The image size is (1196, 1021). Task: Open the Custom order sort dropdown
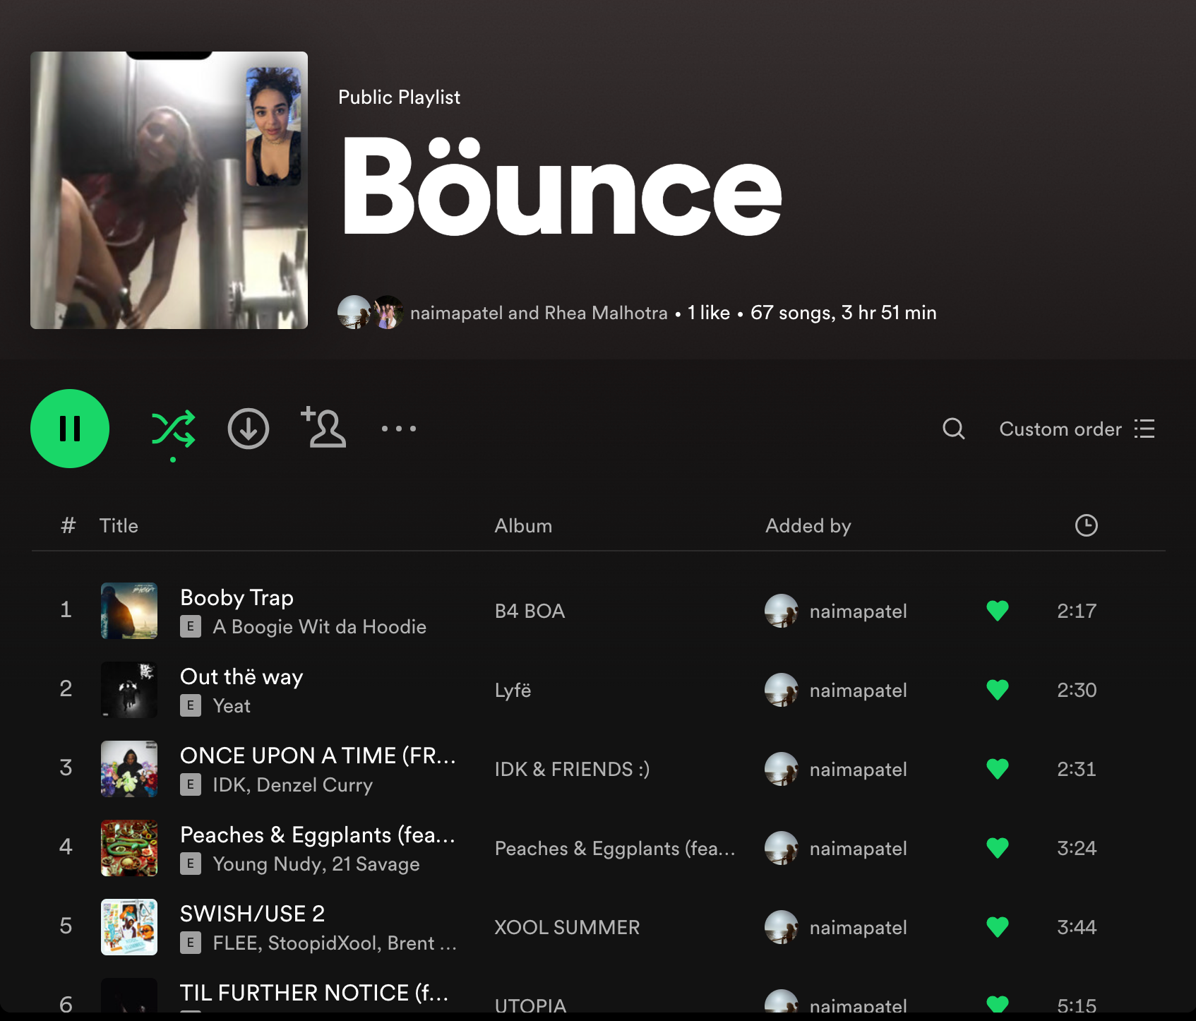tap(1077, 429)
